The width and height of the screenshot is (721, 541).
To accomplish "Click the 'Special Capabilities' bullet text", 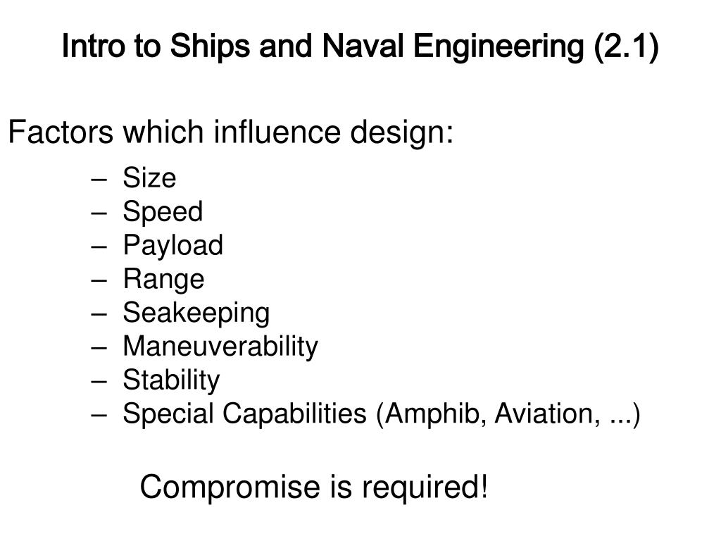I will pos(244,414).
